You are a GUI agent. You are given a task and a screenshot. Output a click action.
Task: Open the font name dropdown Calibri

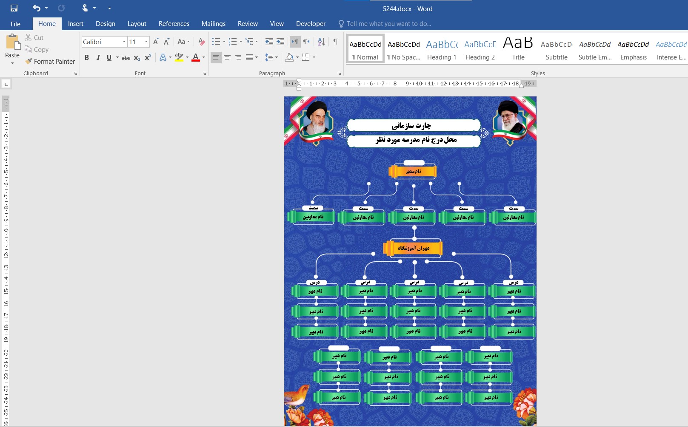(x=124, y=42)
